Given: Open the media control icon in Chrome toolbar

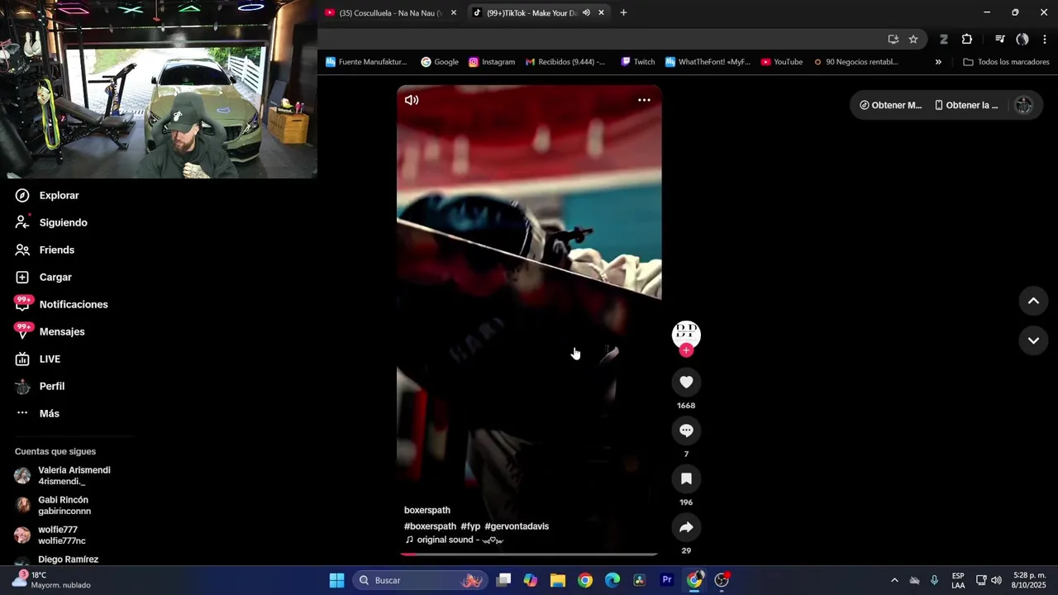Looking at the screenshot, I should (x=999, y=40).
